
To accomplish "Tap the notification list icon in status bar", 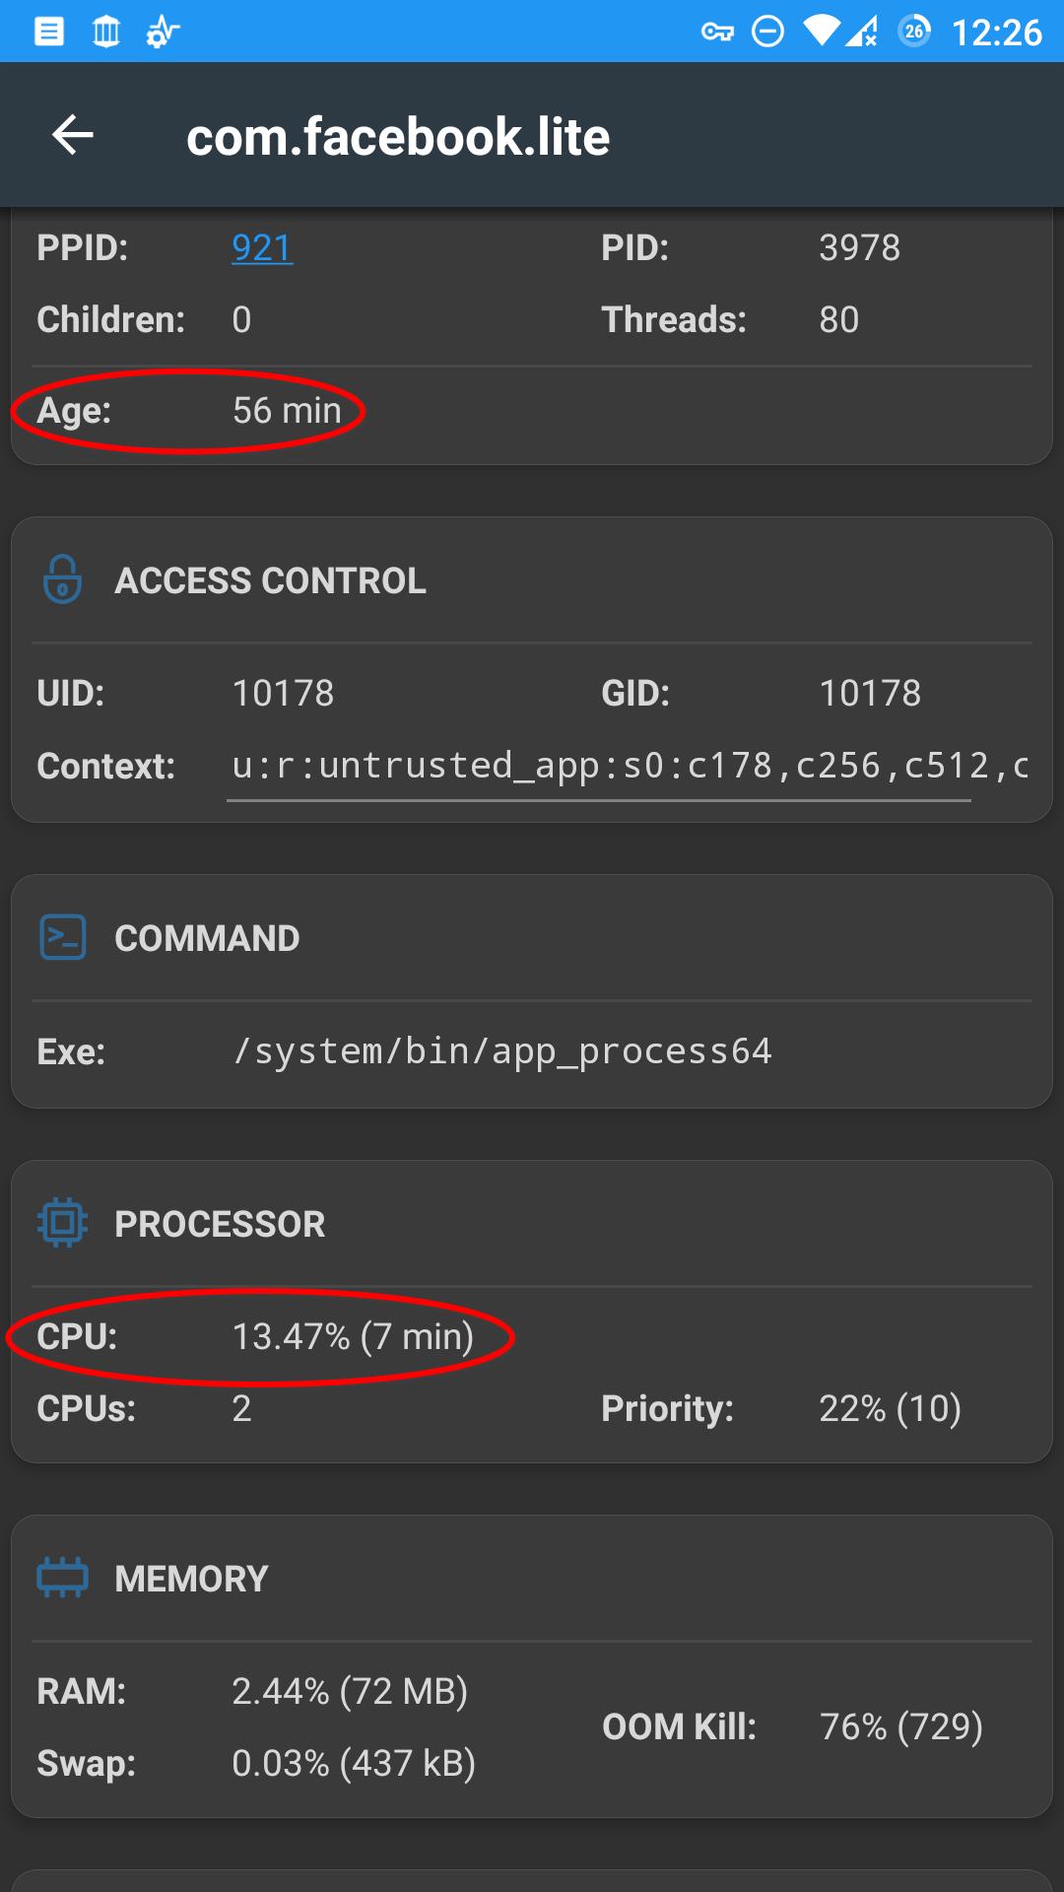I will (49, 33).
